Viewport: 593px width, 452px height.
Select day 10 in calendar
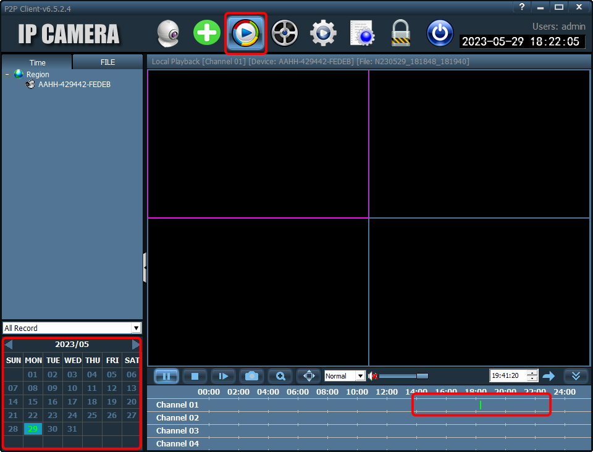(x=72, y=388)
